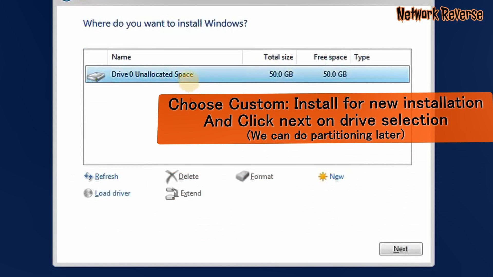Sort by the Free space column header
This screenshot has height=277, width=493.
[x=323, y=57]
